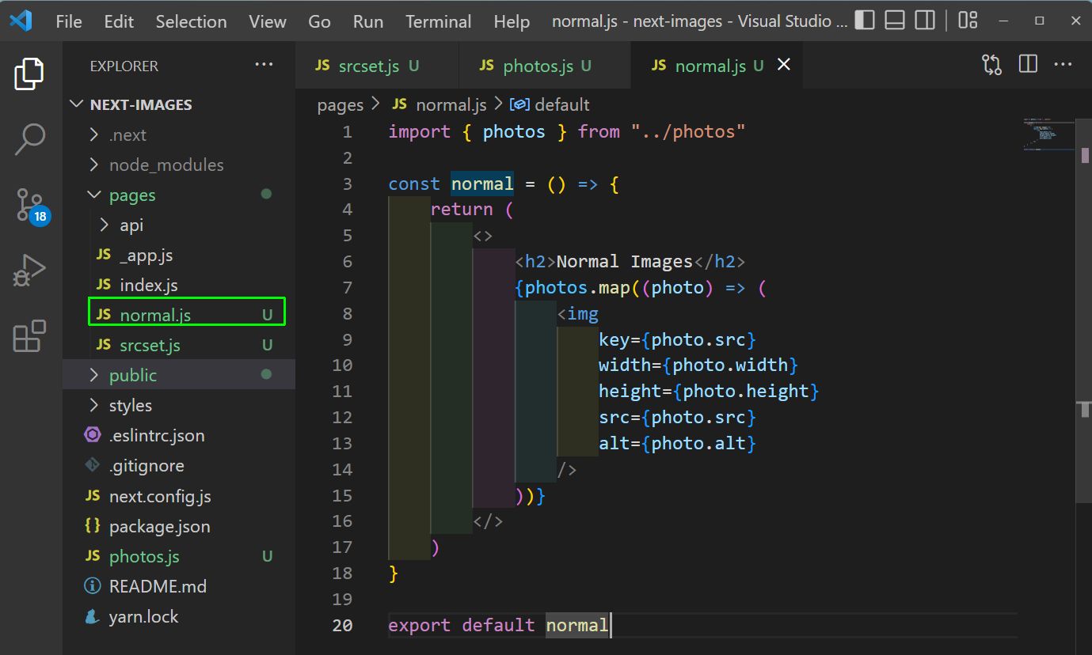Open the Selection menu
This screenshot has width=1092, height=655.
coord(191,21)
